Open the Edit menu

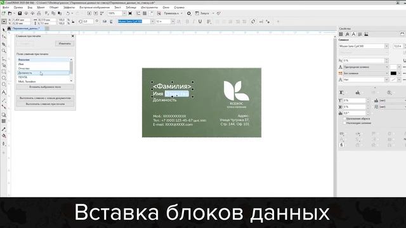click(x=18, y=8)
